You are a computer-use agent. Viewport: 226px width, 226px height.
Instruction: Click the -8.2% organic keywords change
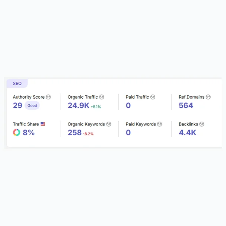[x=89, y=134]
